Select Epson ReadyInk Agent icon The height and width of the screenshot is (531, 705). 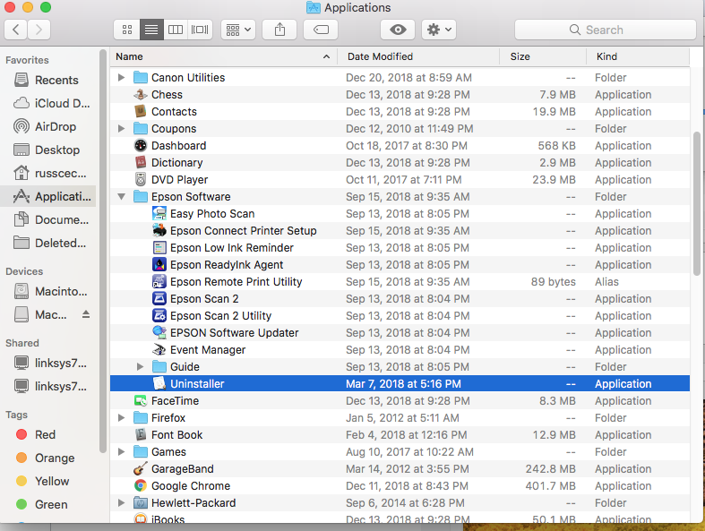[x=159, y=265]
